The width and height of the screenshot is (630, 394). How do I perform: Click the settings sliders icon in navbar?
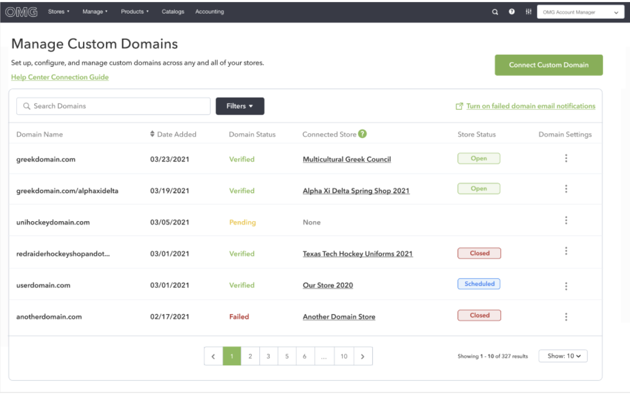(528, 12)
